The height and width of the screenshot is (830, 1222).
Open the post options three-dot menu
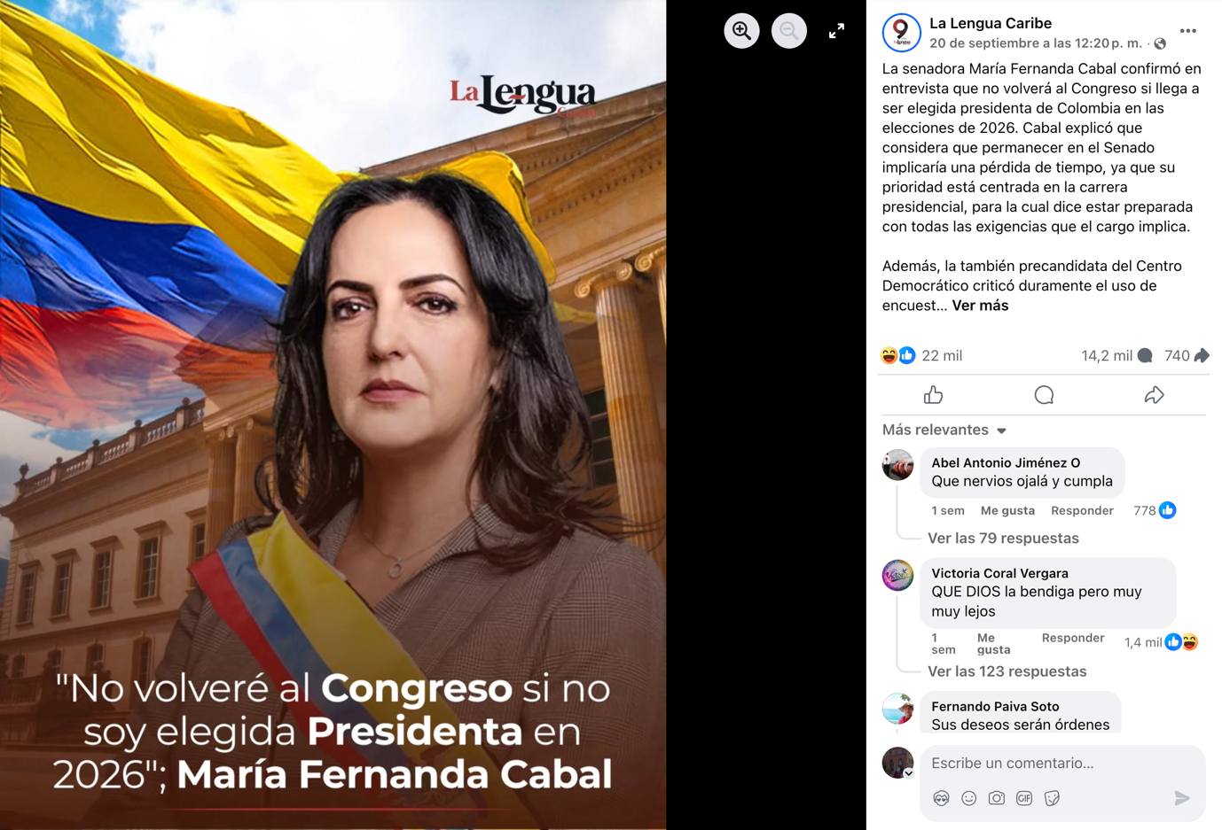coord(1188,31)
